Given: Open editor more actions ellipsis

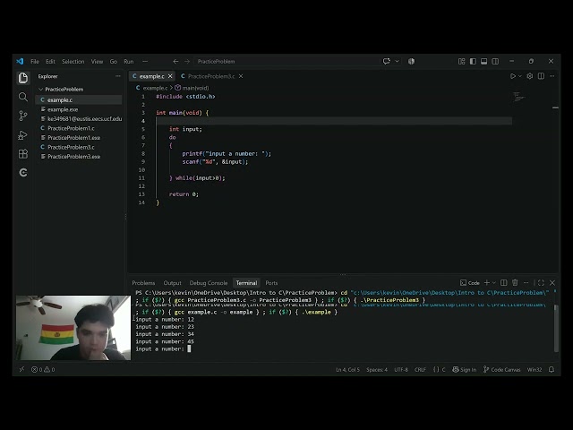Looking at the screenshot, I should 552,76.
